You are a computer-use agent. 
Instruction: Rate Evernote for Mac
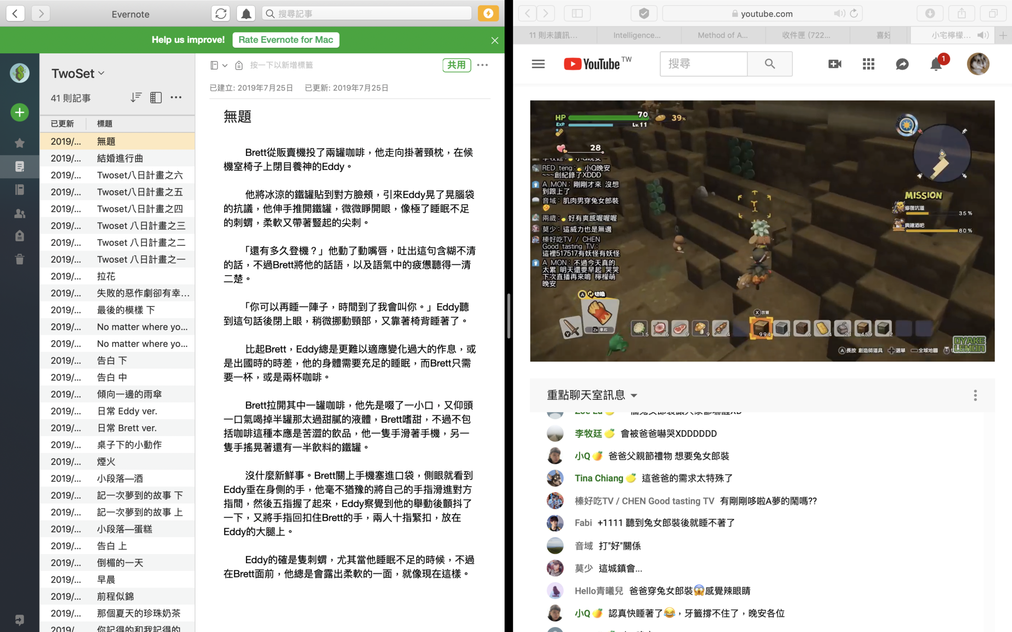286,40
